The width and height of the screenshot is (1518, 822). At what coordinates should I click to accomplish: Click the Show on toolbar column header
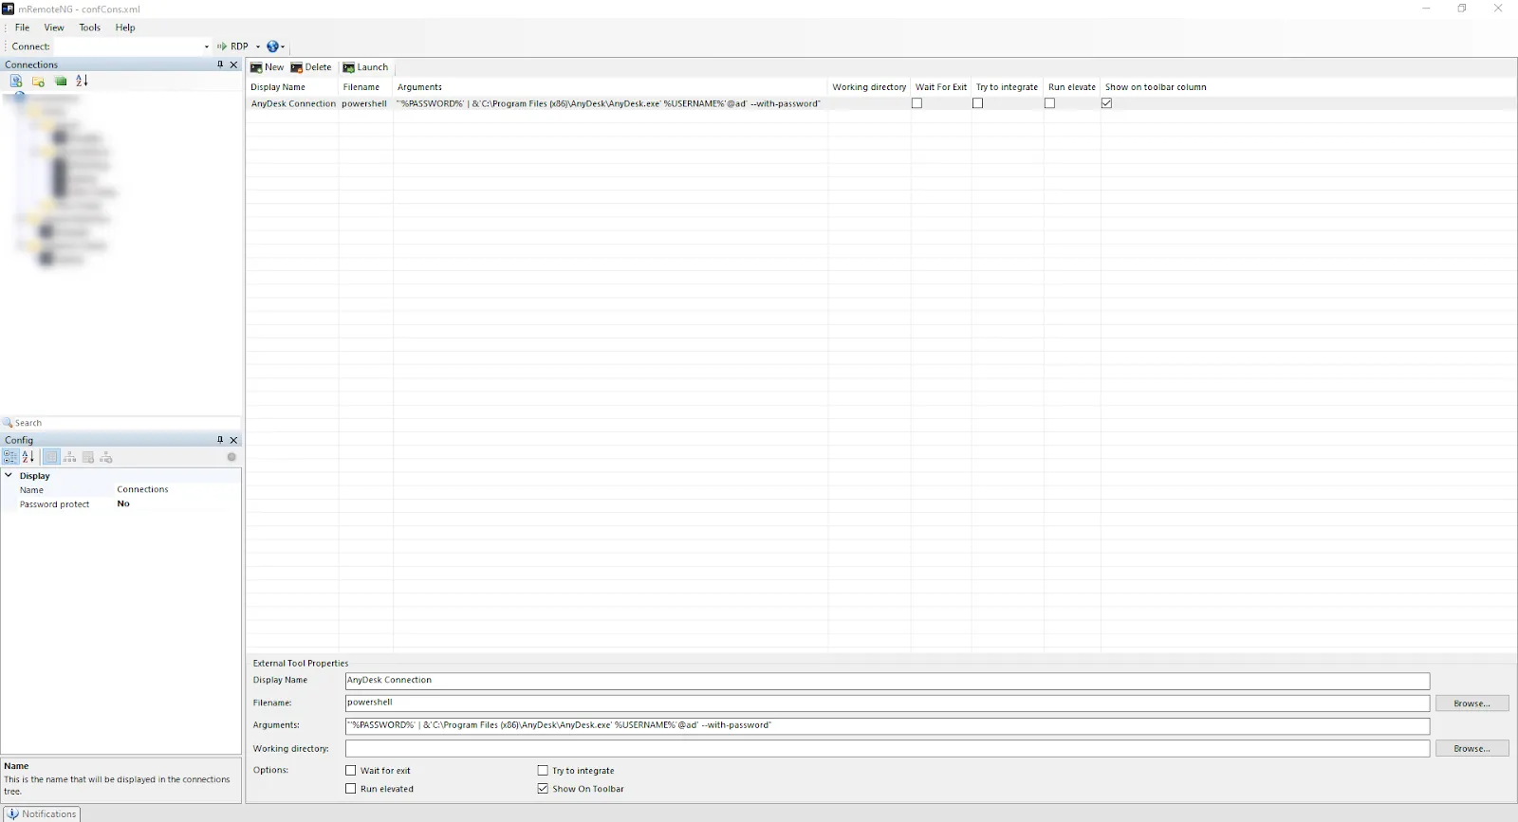[1156, 87]
